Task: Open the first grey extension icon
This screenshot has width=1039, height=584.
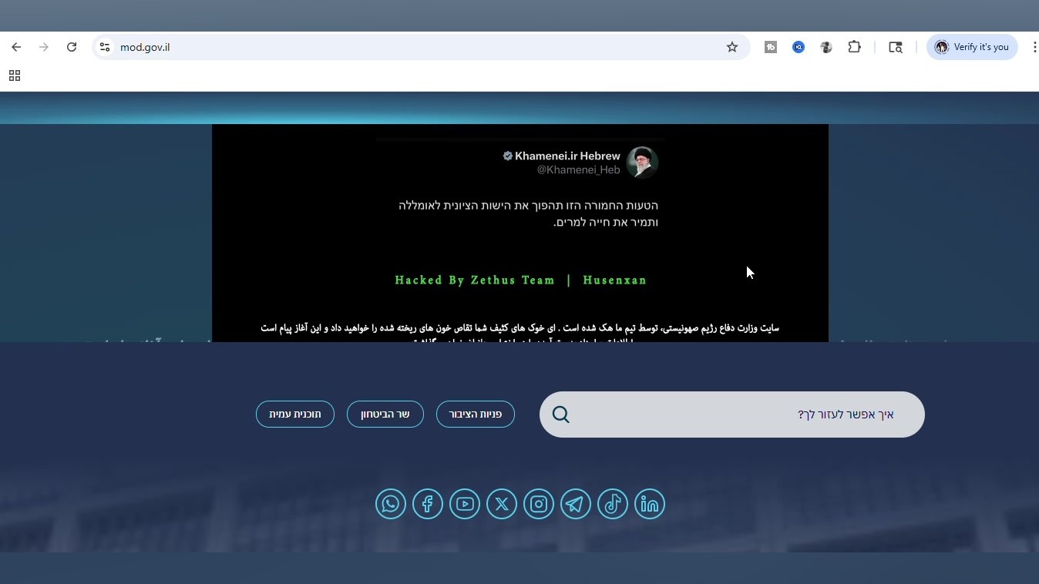Action: tap(771, 47)
